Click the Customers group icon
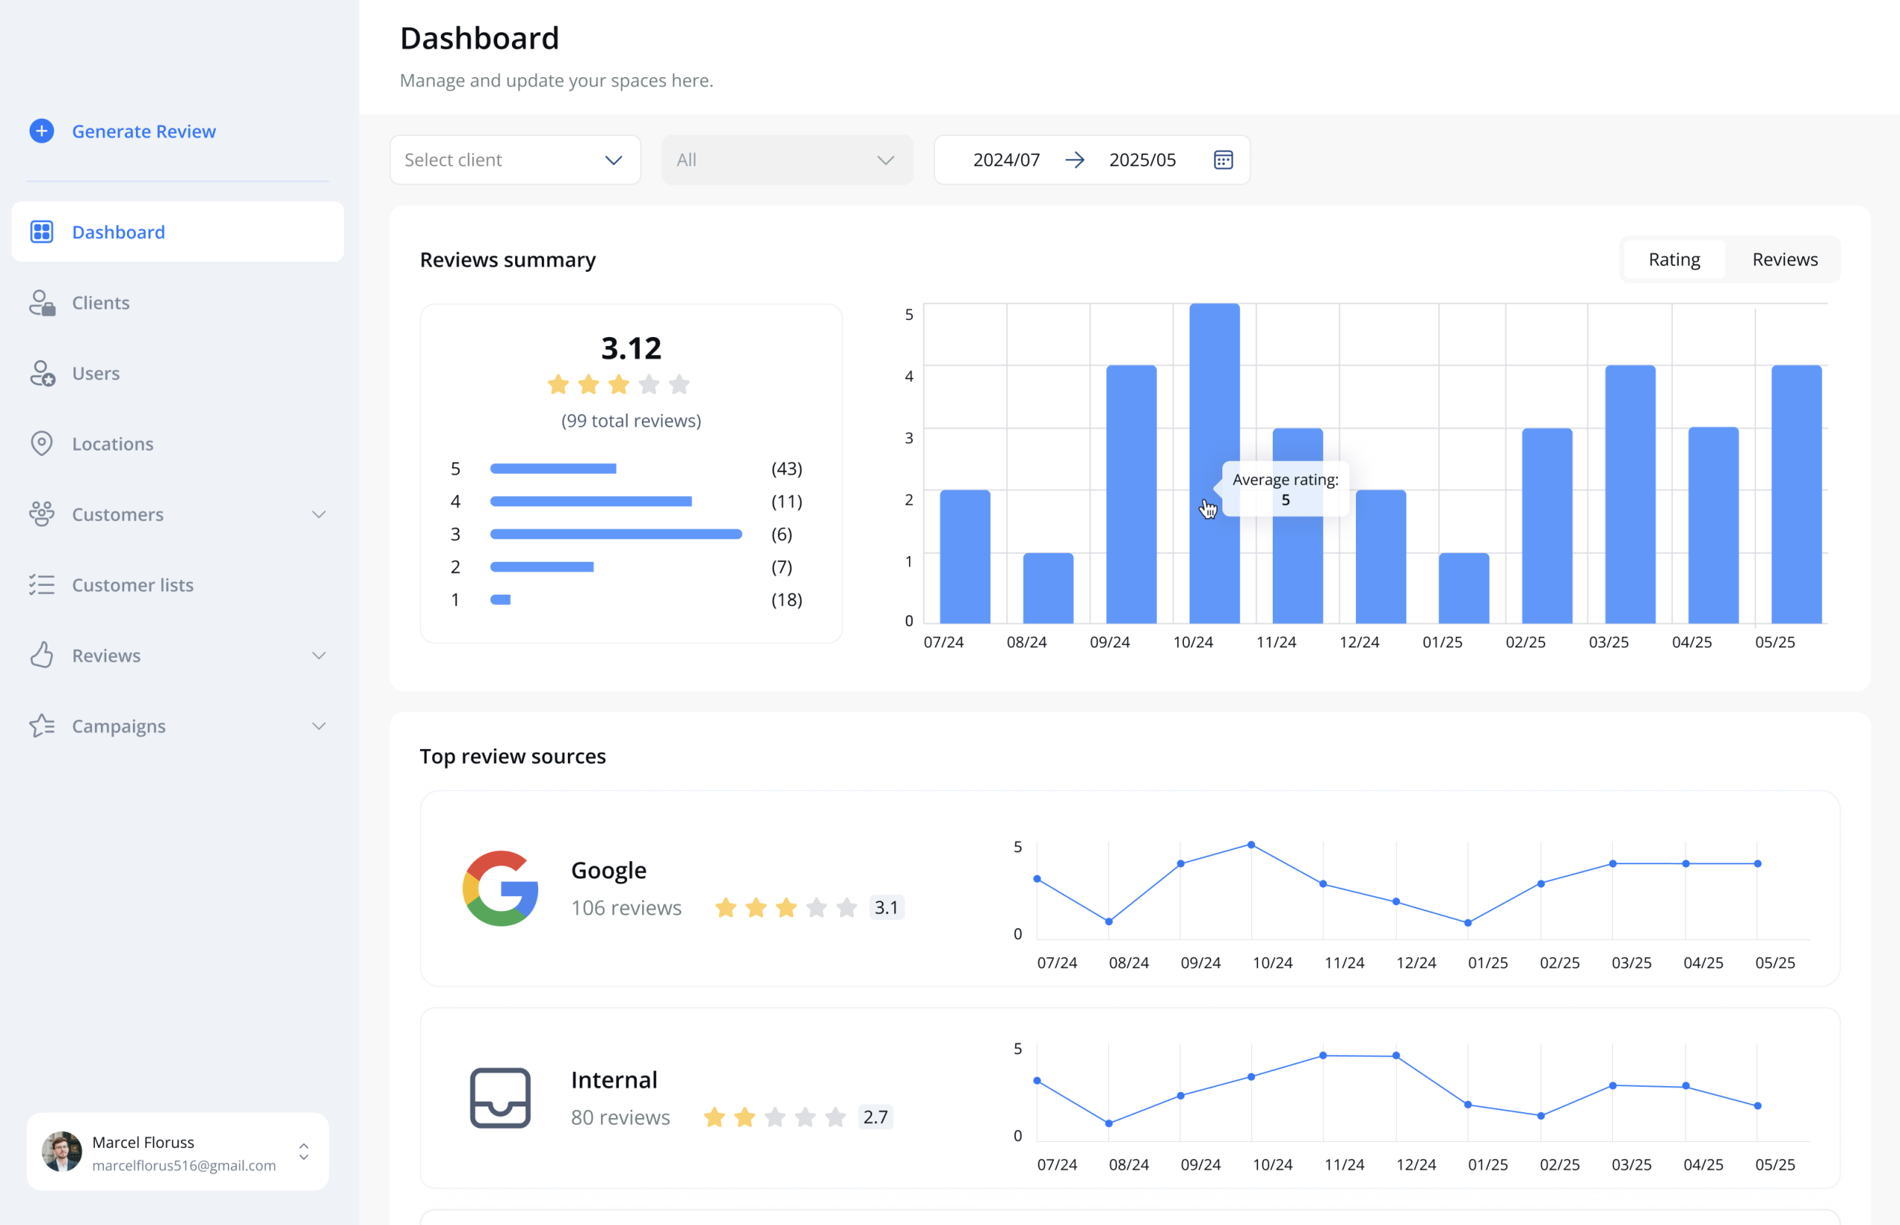The height and width of the screenshot is (1225, 1900). [42, 514]
